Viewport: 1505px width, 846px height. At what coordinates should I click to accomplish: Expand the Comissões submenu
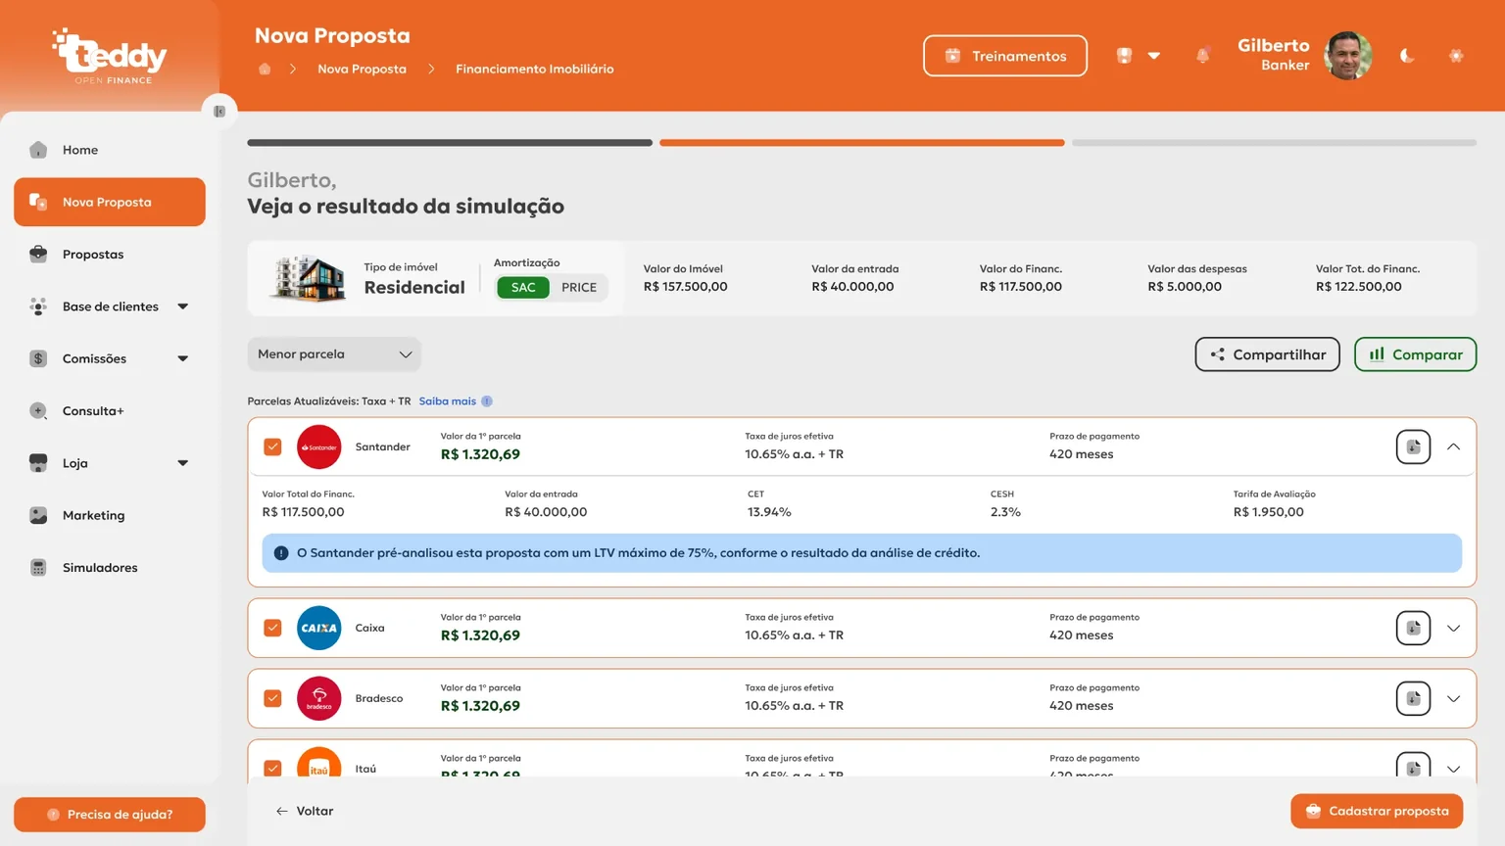pos(182,358)
